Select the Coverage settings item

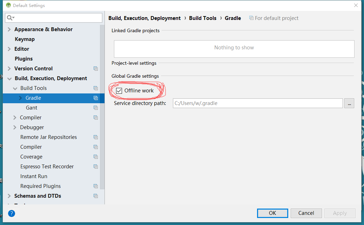[x=31, y=157]
